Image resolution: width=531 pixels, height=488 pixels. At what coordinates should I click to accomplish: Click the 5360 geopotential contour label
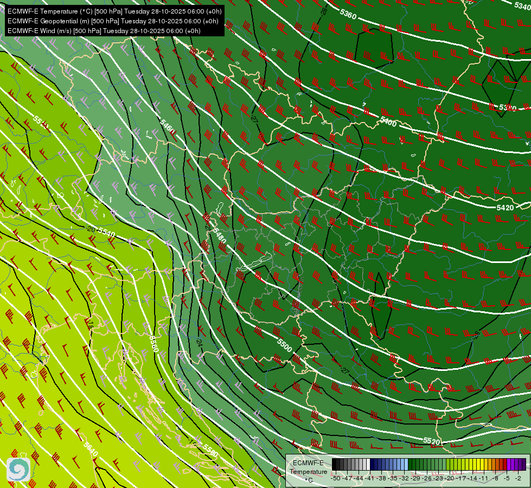tap(348, 14)
